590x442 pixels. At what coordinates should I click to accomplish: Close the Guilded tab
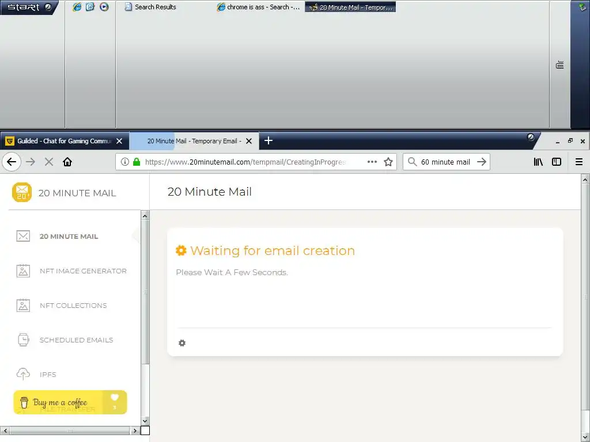pos(119,141)
